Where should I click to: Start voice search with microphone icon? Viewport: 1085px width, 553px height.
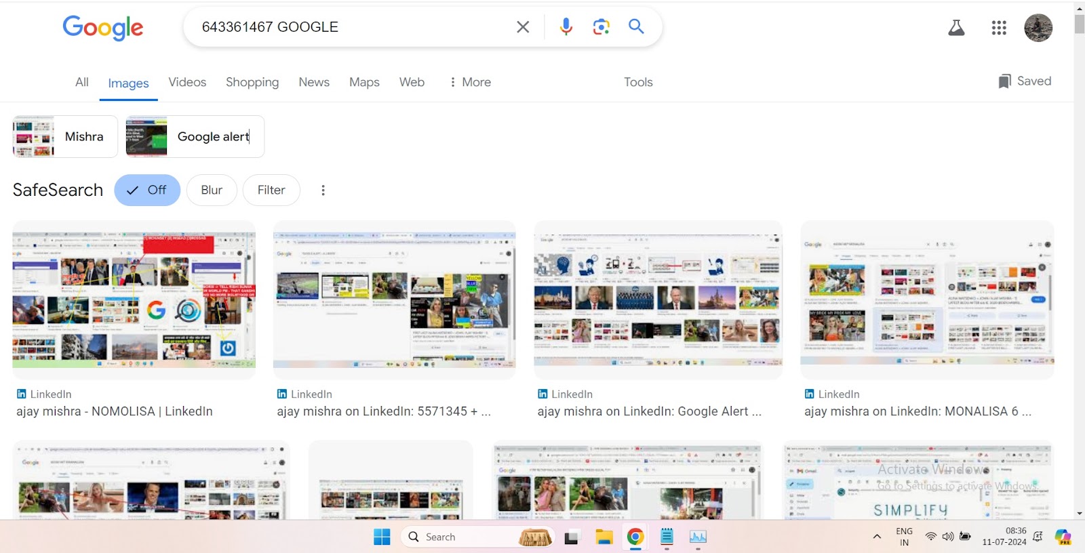(x=566, y=27)
